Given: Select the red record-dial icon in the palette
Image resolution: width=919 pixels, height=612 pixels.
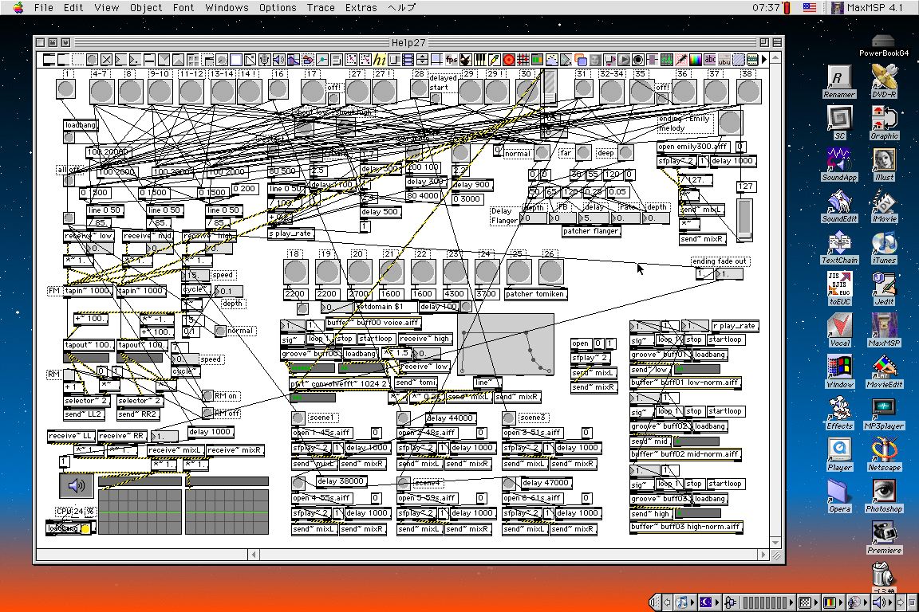Looking at the screenshot, I should click(x=508, y=60).
